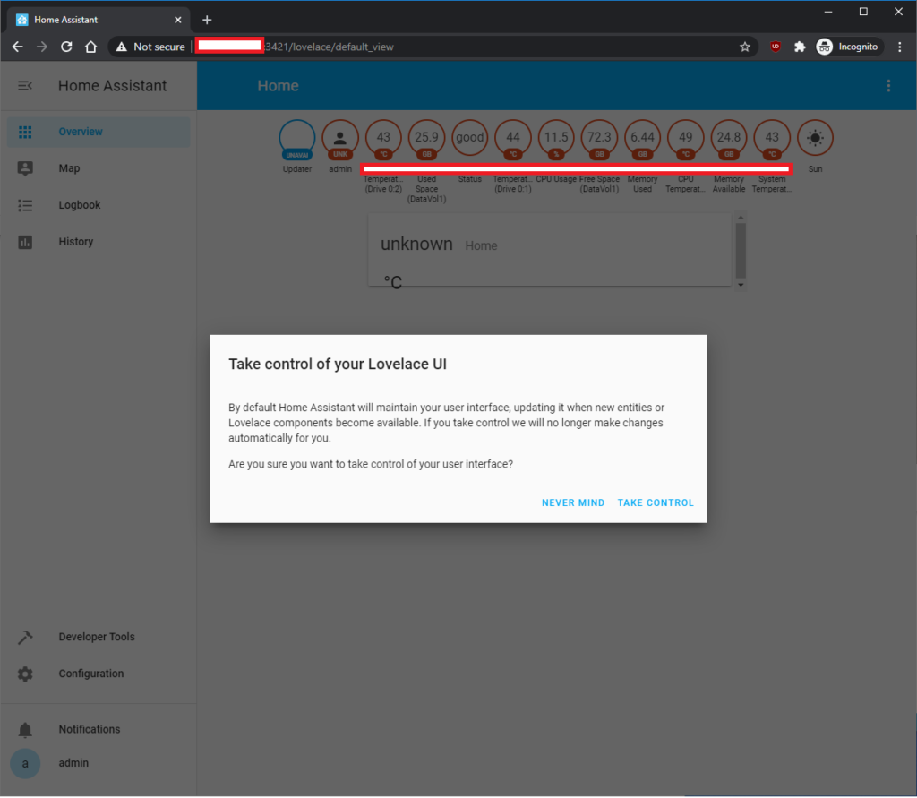Image resolution: width=917 pixels, height=798 pixels.
Task: Open the Map sidebar icon
Action: 25,168
